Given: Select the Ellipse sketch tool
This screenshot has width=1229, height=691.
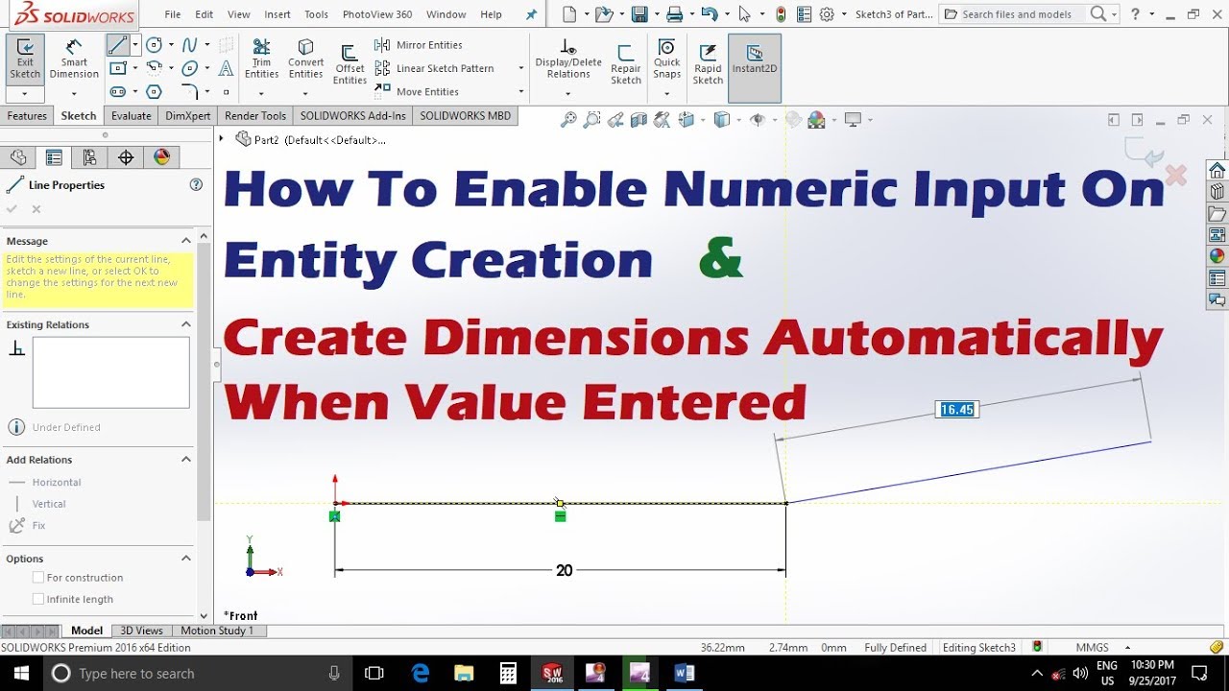Looking at the screenshot, I should [189, 68].
